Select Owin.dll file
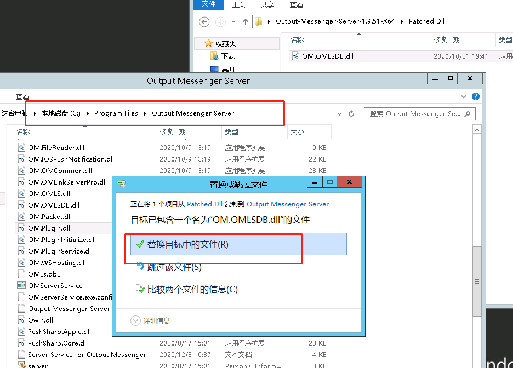 [40, 320]
